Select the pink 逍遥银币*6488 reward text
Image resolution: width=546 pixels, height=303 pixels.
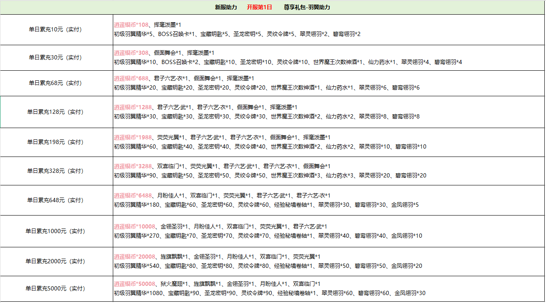(x=133, y=196)
